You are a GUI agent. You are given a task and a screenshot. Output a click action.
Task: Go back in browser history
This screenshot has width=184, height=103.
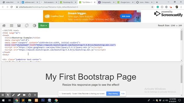coord(3,7)
